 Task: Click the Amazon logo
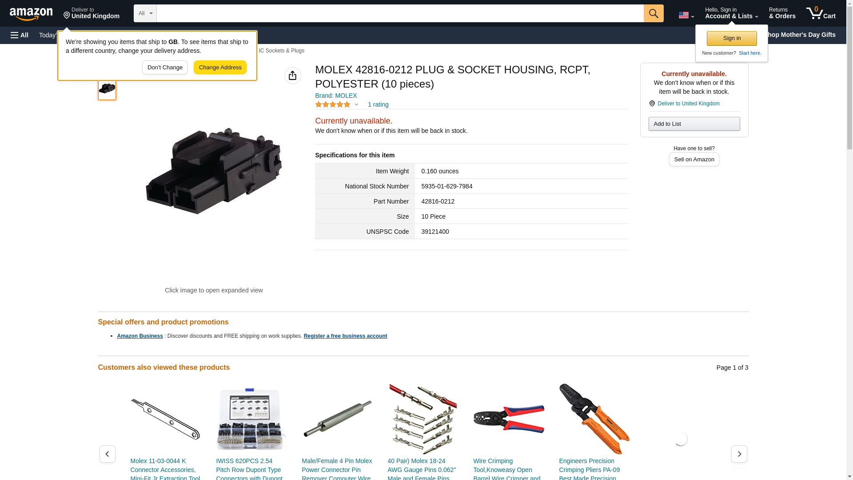tap(31, 14)
